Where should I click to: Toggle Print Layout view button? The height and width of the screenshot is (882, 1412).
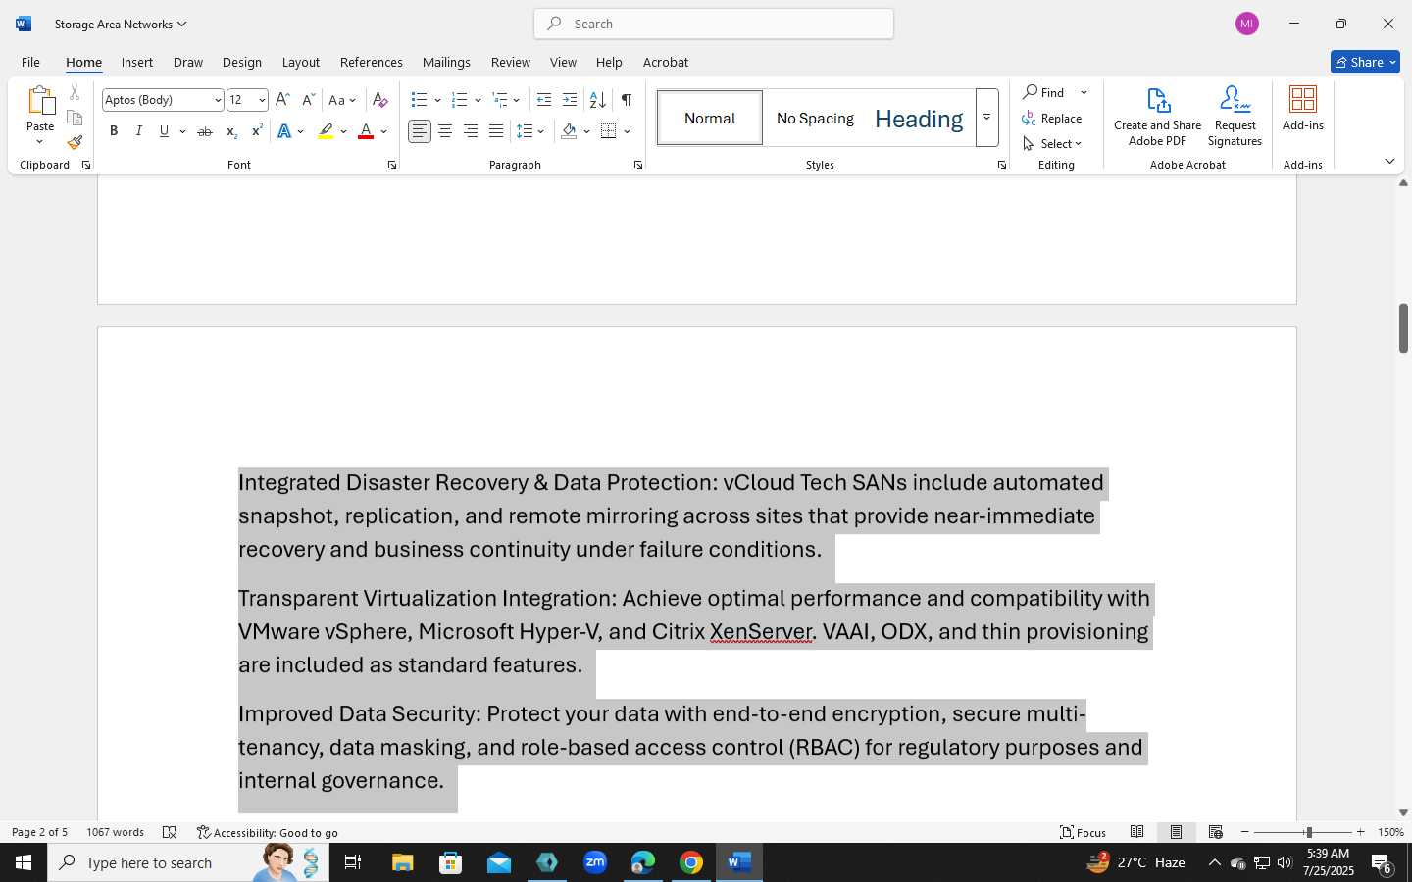click(1176, 832)
